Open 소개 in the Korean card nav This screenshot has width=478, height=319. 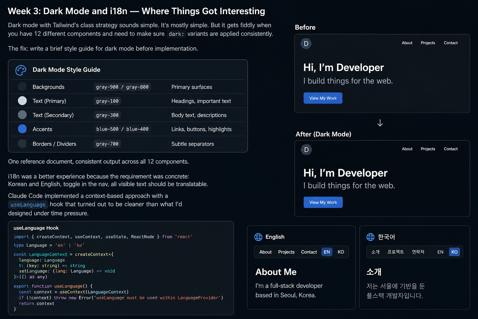pos(375,252)
